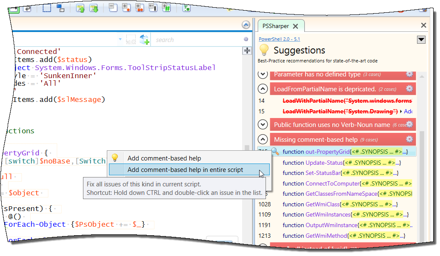Screen dimensions: 440x256
Task: Click the collapse region minus icon in toolbar
Action: point(113,8)
